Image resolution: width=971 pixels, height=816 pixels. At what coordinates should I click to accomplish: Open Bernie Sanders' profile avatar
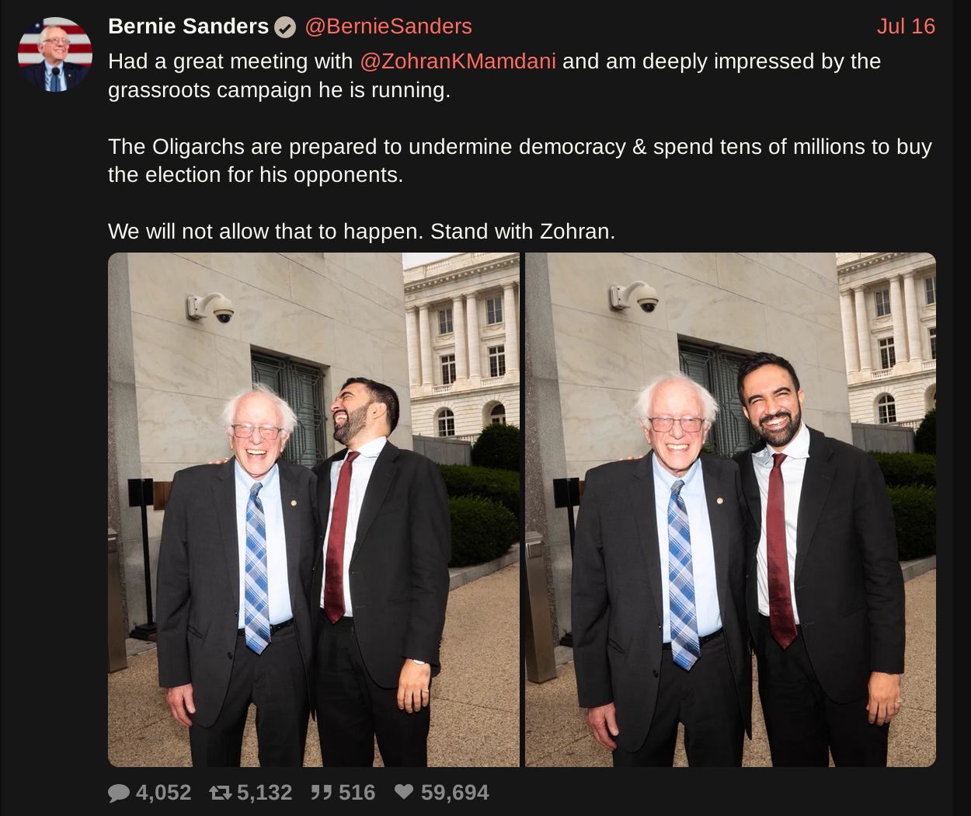point(55,54)
